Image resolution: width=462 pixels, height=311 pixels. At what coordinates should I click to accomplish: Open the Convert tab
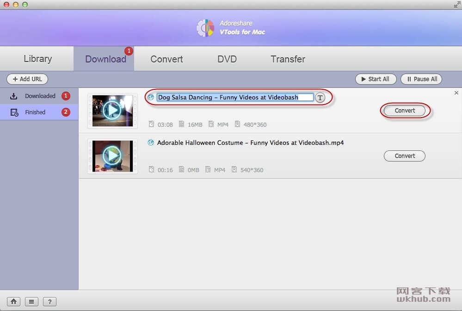click(166, 59)
